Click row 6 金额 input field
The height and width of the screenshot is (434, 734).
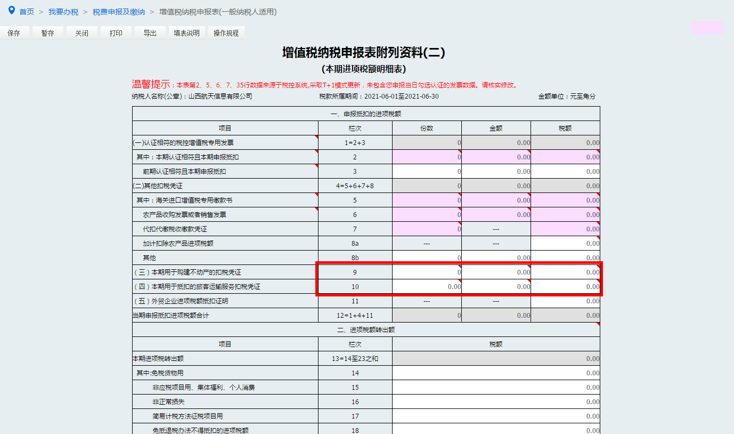pos(496,215)
